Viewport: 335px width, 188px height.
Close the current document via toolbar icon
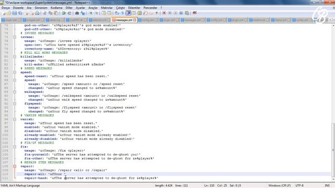(x=27, y=13)
